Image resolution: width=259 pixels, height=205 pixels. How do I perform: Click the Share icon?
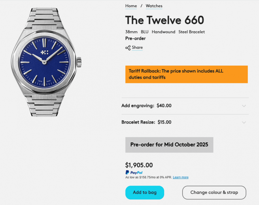point(128,48)
